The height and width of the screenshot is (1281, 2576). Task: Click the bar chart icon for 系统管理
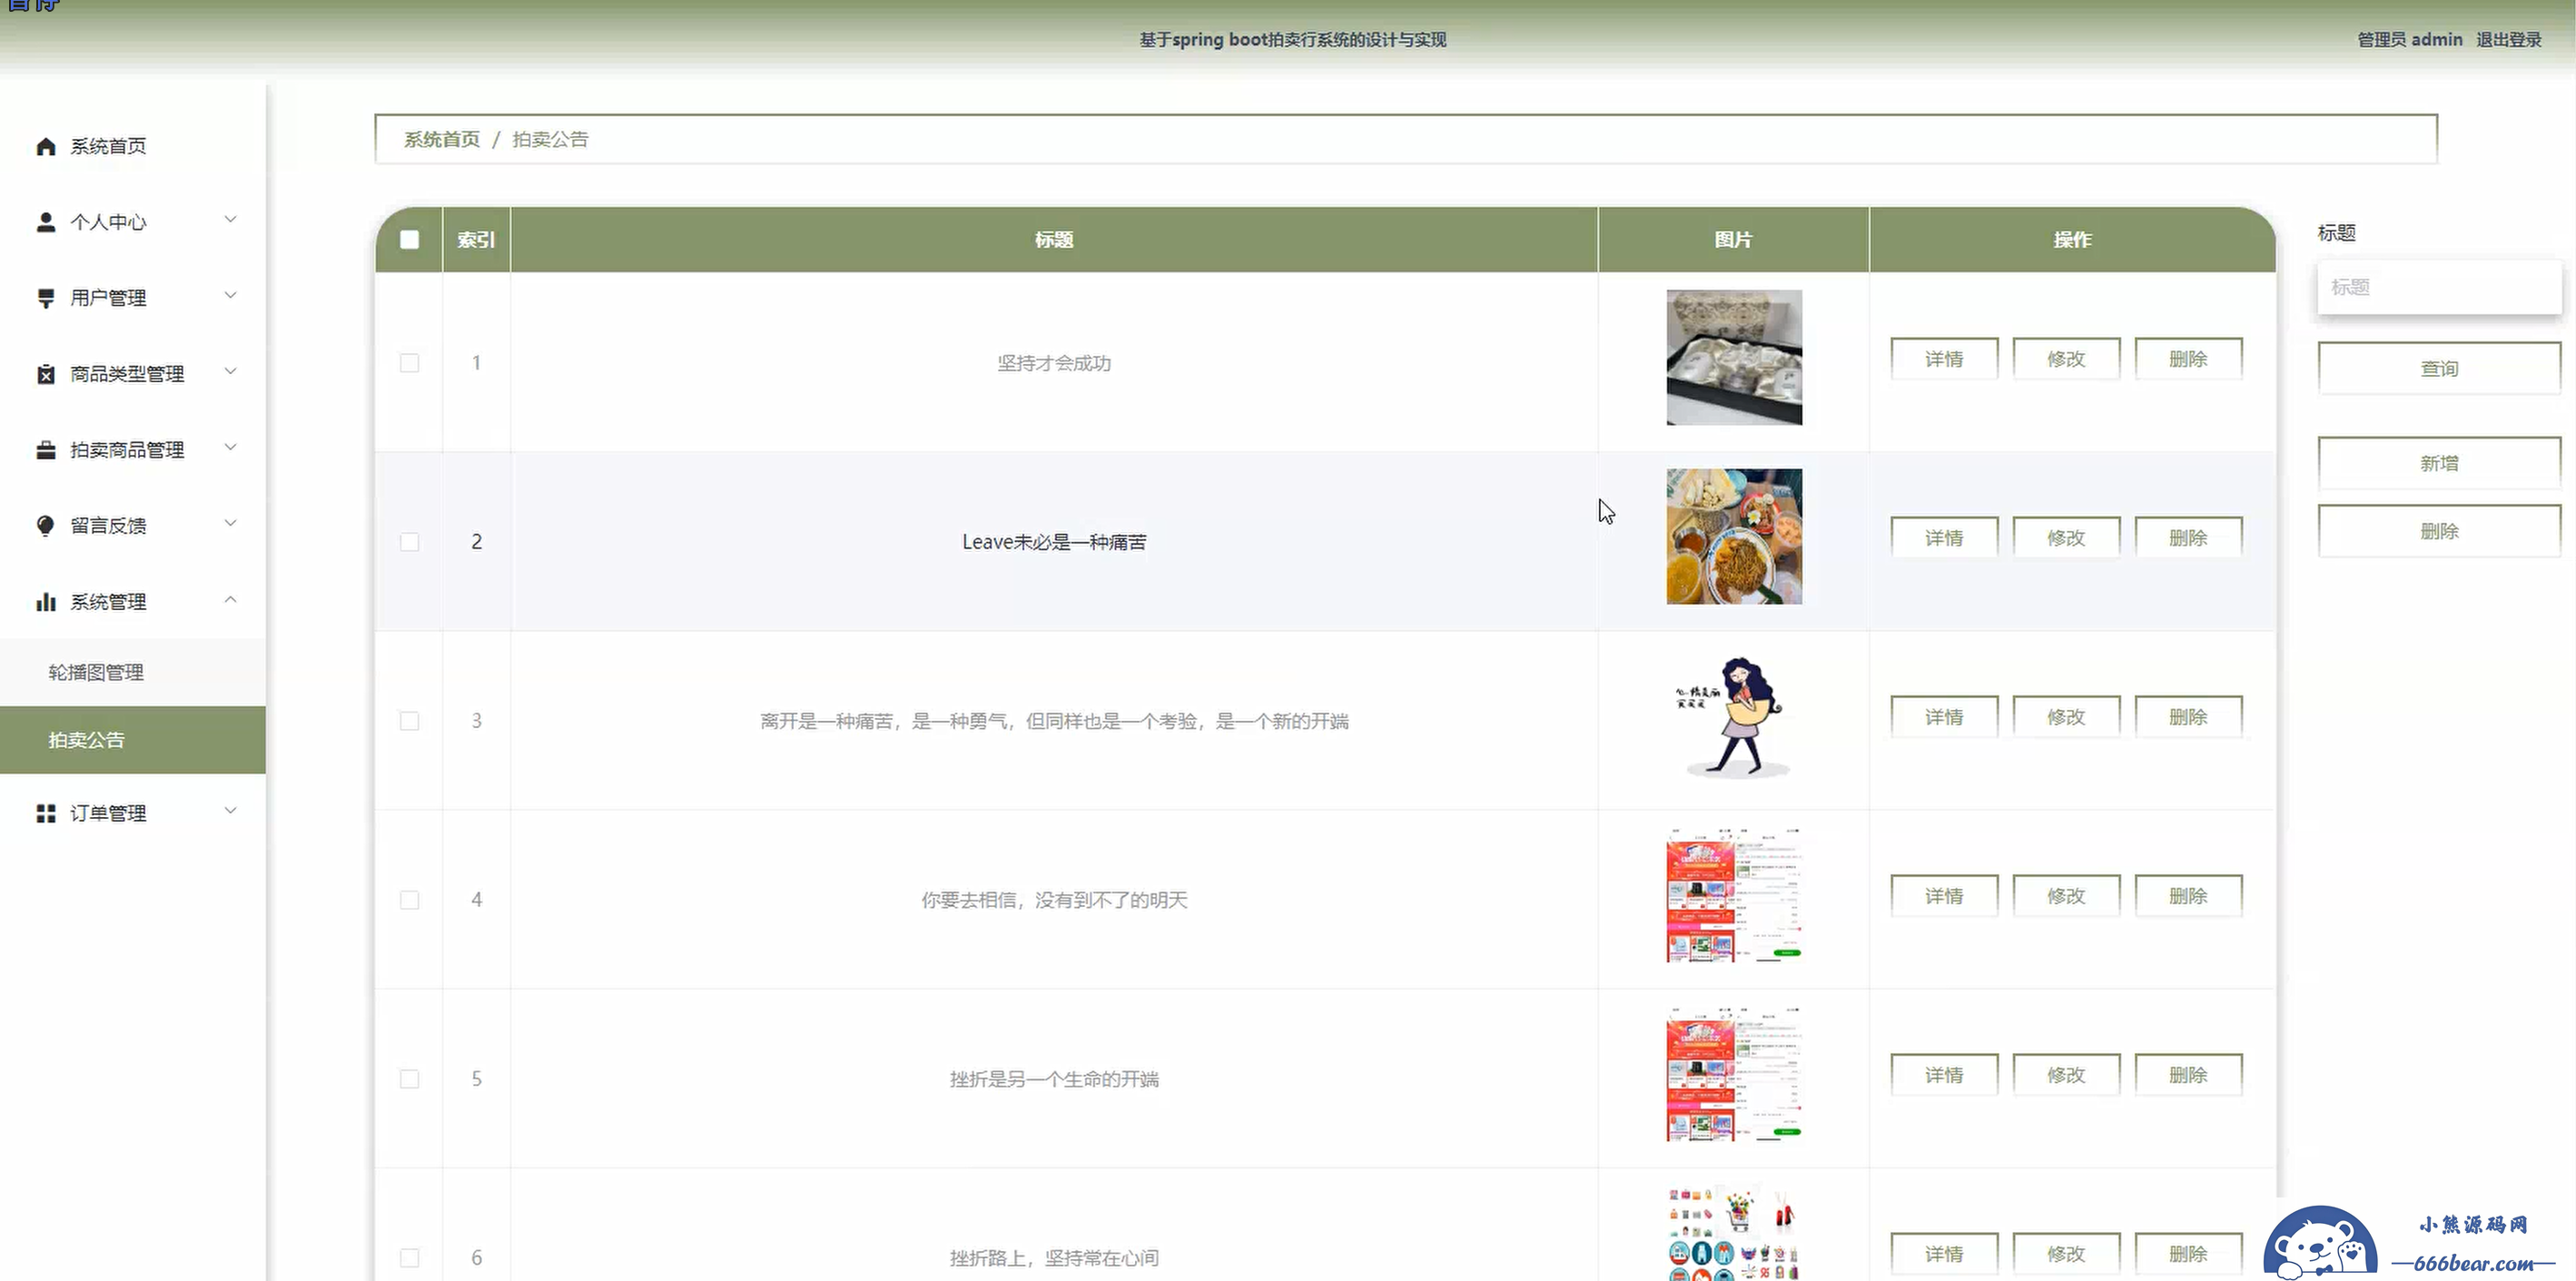(x=45, y=602)
